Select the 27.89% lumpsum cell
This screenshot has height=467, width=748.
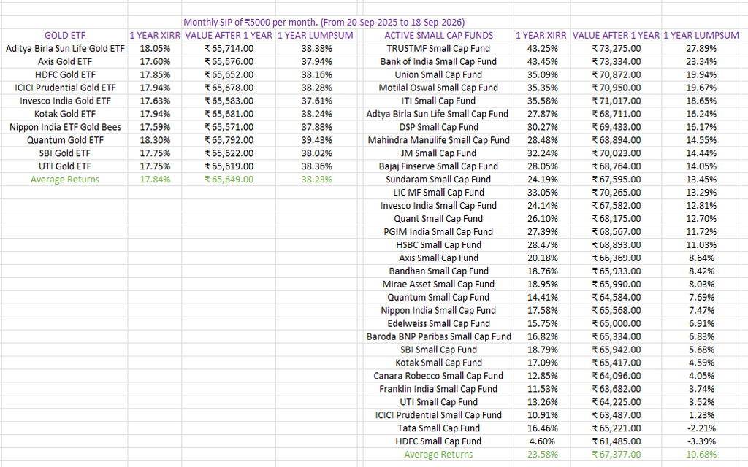[701, 49]
